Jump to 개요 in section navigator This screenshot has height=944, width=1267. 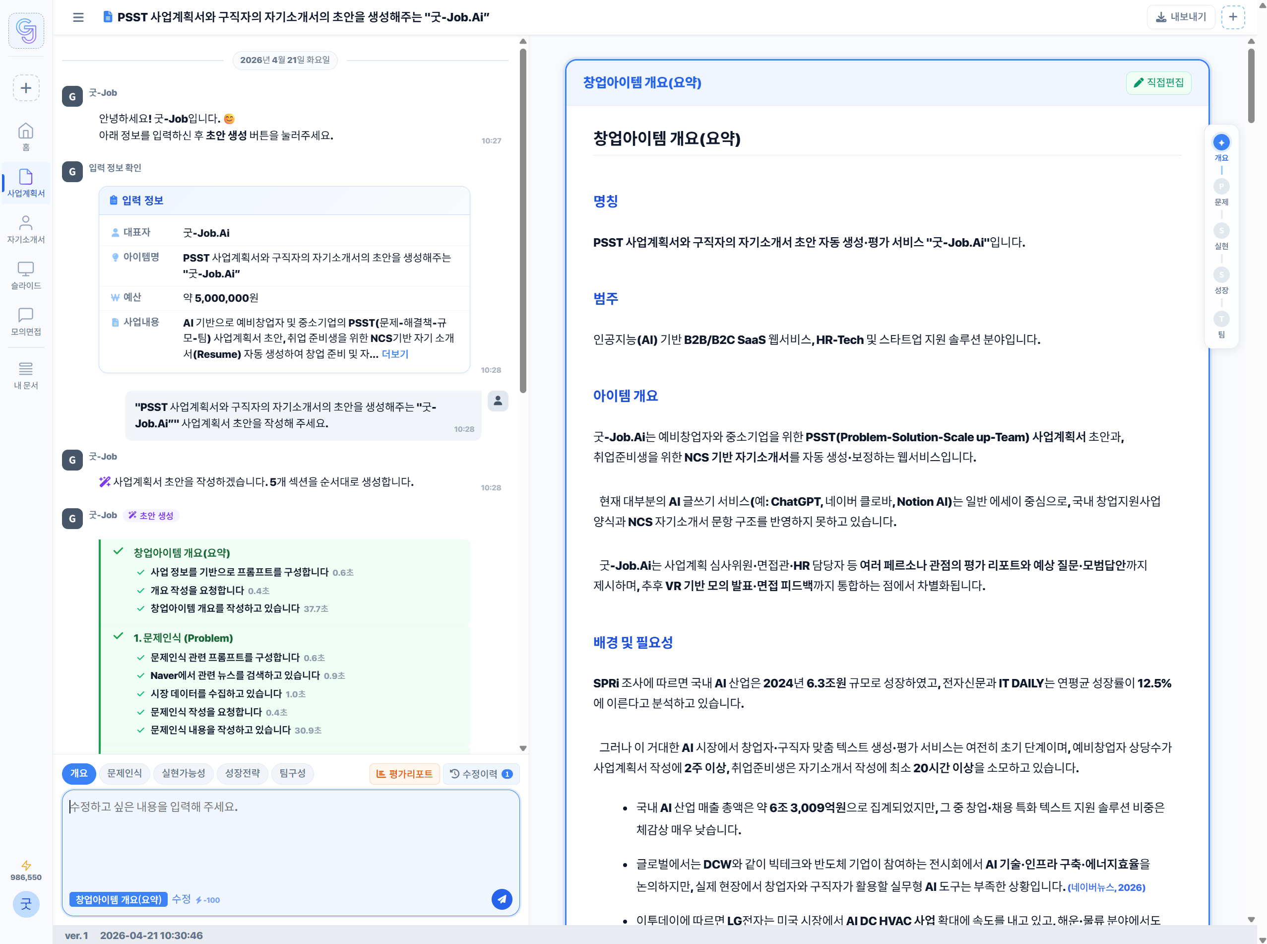pyautogui.click(x=1221, y=148)
